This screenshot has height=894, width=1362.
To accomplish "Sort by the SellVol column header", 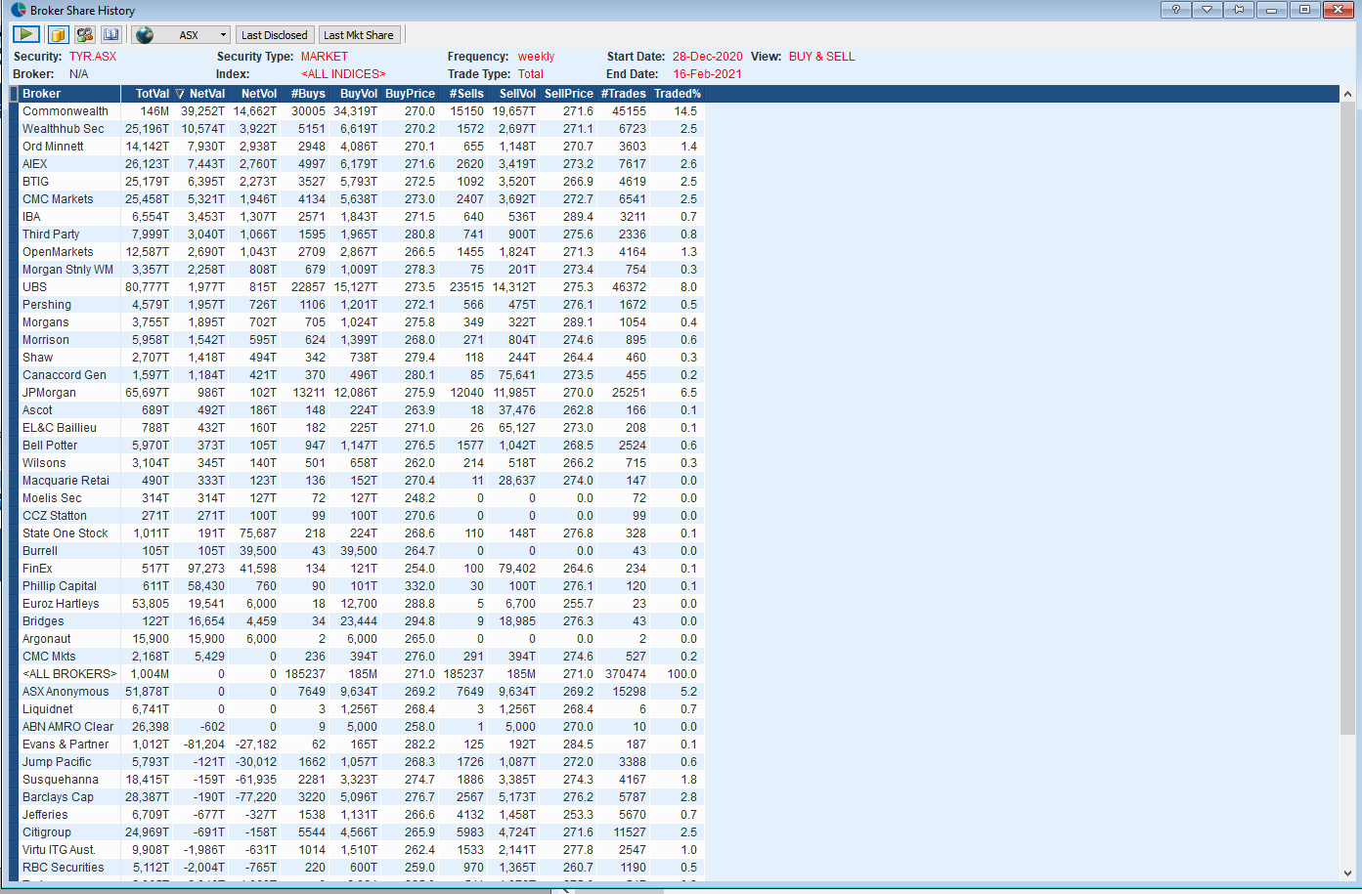I will tap(512, 94).
